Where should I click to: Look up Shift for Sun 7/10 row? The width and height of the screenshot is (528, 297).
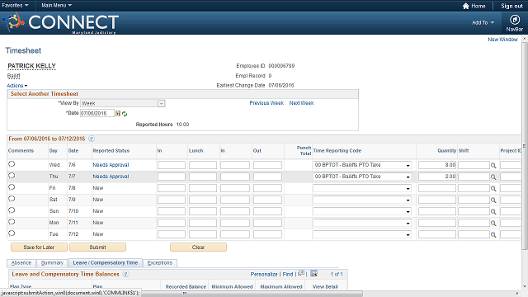[493, 211]
